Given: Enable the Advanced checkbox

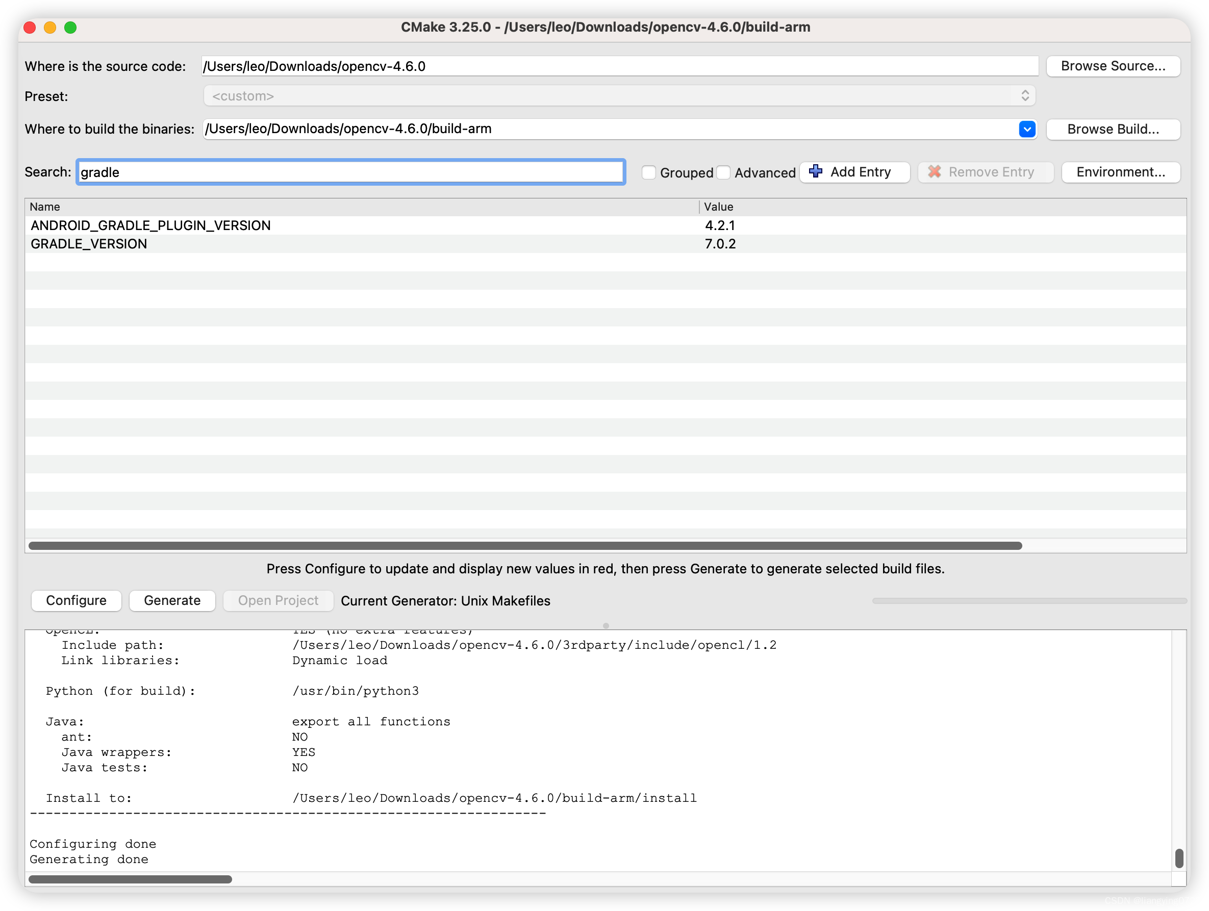Looking at the screenshot, I should click(x=724, y=173).
